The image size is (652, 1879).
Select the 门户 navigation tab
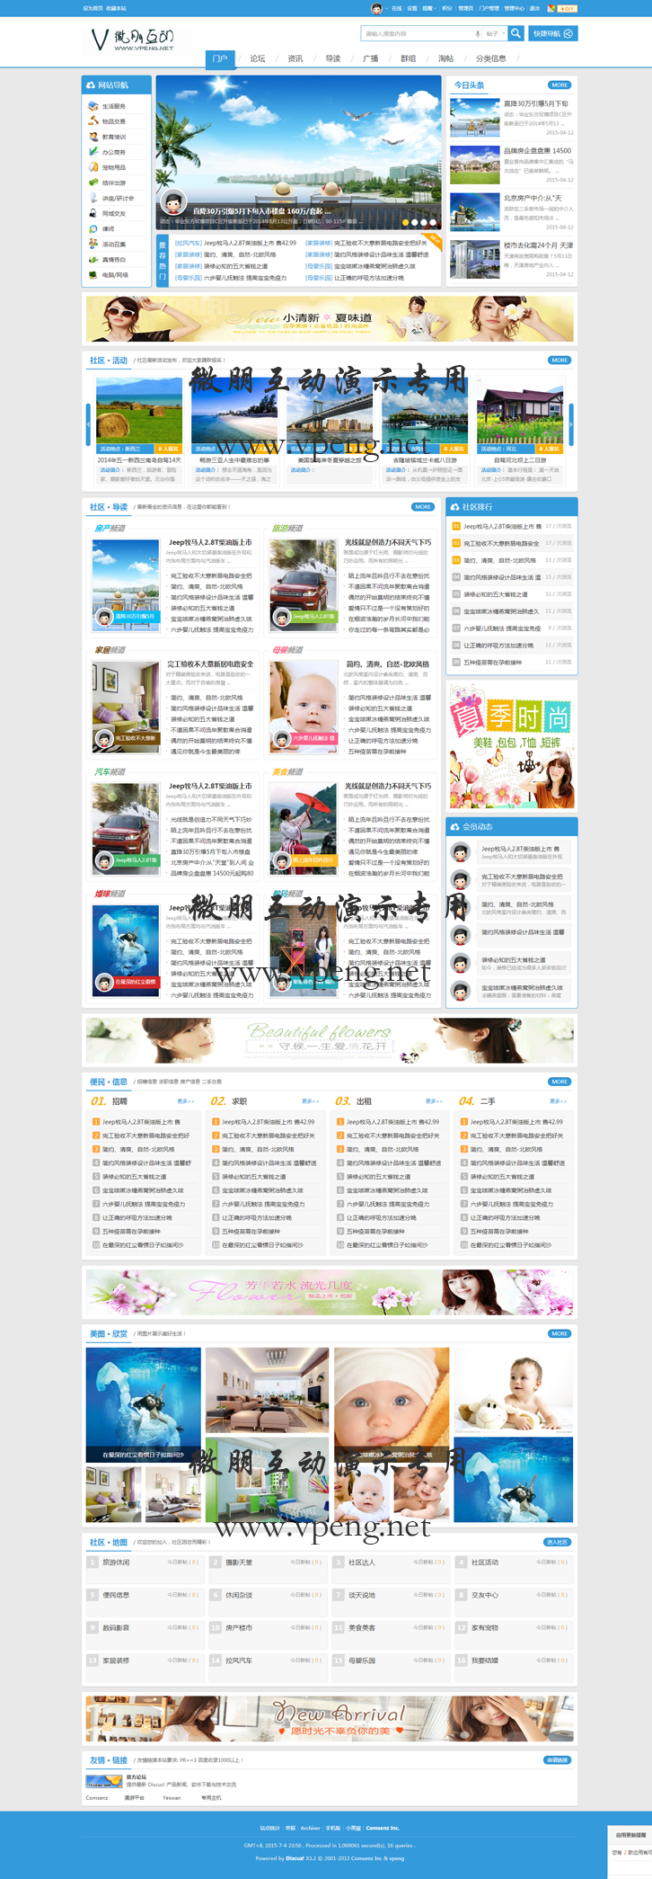220,58
